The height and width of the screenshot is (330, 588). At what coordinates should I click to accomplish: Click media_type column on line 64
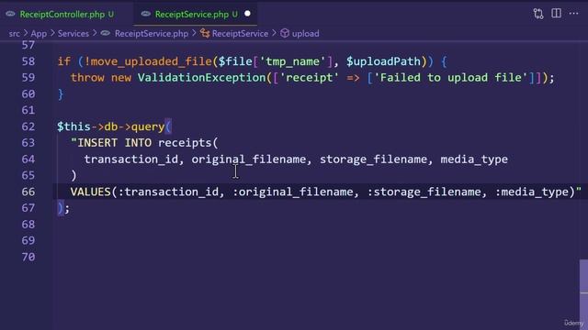click(x=474, y=159)
